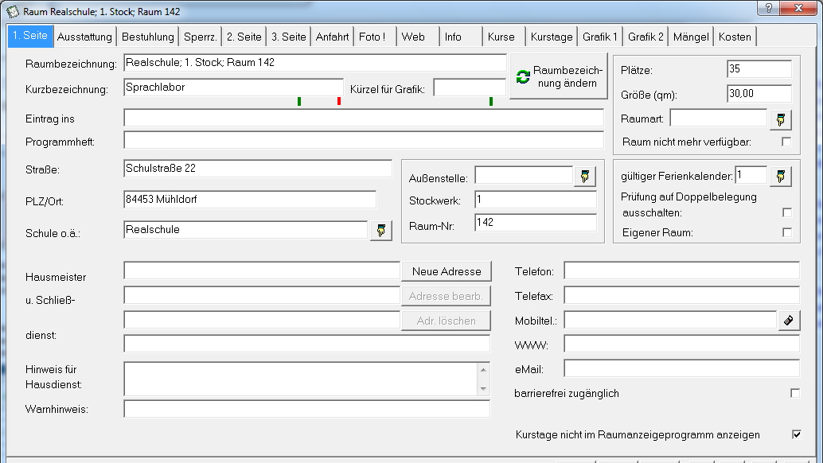Viewport: 823px width, 463px height.
Task: Click the icon button next to Mobiltel. field
Action: [x=788, y=321]
